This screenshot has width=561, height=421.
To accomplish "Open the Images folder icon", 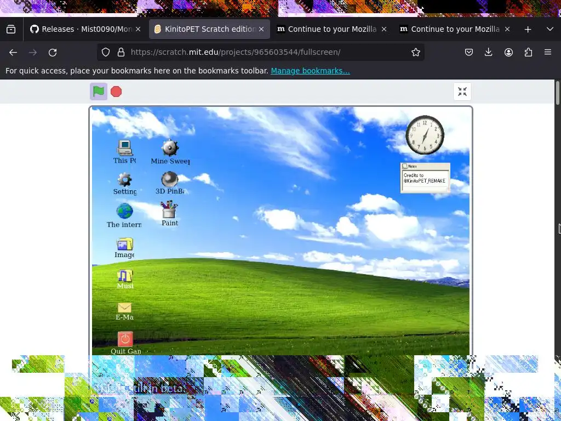I will coord(124,248).
